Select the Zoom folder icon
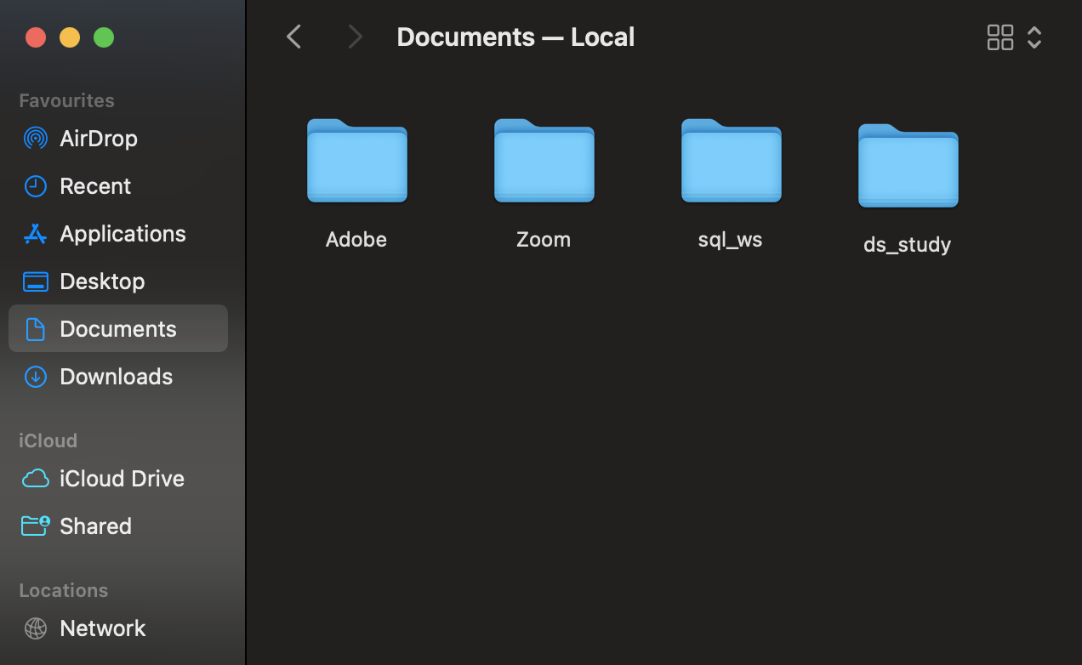Viewport: 1082px width, 665px height. click(544, 161)
